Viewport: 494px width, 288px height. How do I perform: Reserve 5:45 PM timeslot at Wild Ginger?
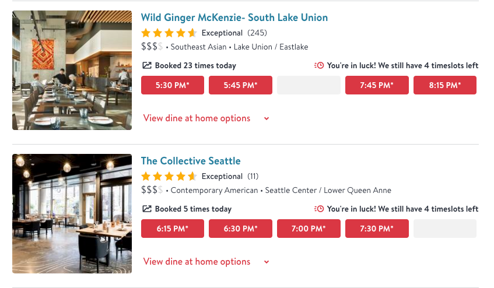click(x=240, y=85)
